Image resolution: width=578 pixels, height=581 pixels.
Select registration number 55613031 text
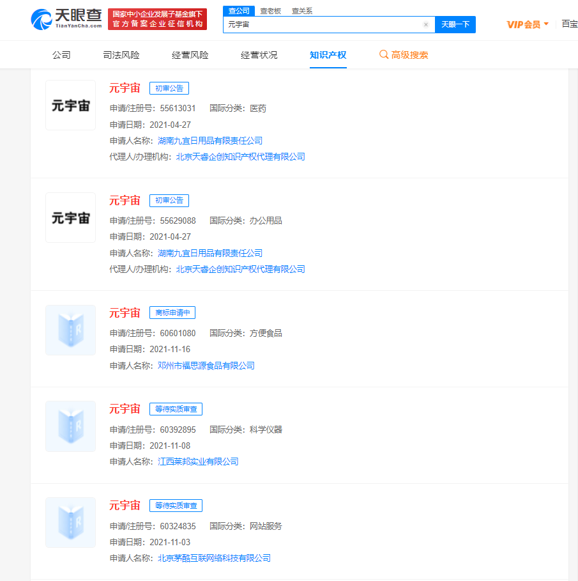tap(178, 108)
